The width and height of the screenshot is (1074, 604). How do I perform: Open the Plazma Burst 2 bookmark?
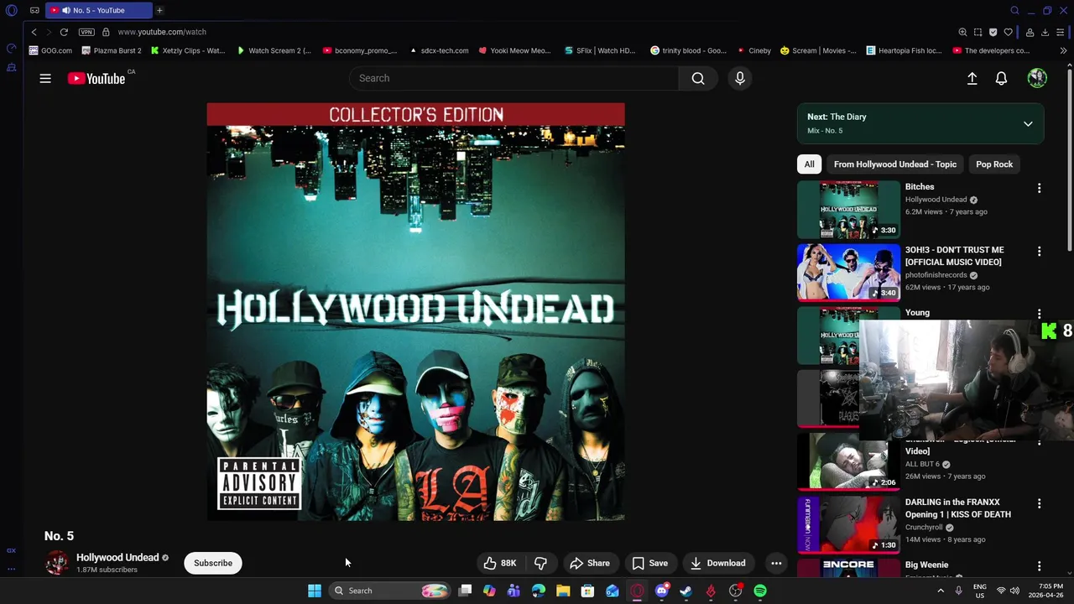tap(112, 50)
